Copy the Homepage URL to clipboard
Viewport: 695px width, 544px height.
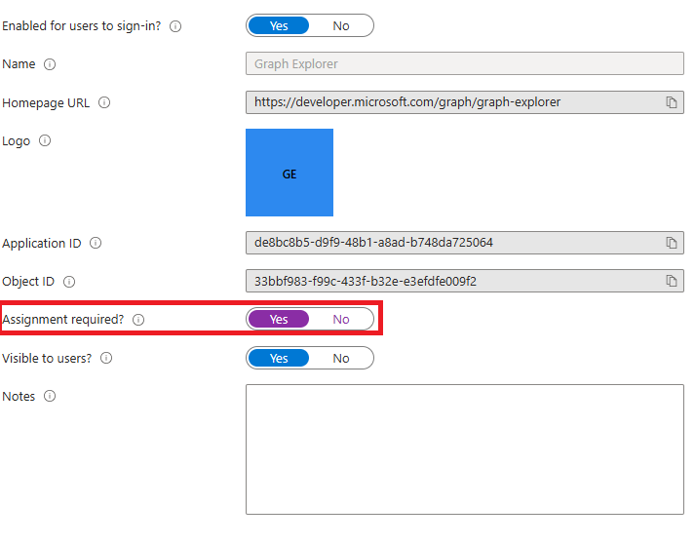tap(671, 102)
